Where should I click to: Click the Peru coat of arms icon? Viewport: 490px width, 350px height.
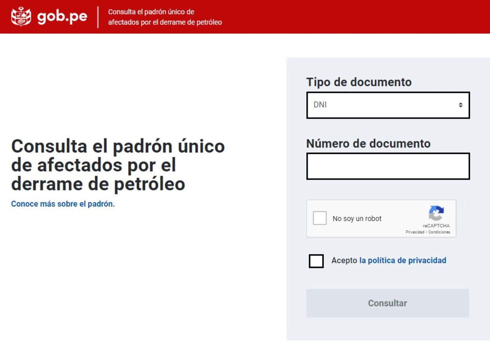(x=21, y=17)
